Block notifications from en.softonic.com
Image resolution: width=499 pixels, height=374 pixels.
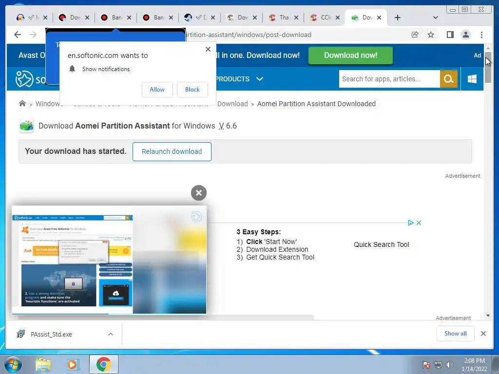(192, 90)
